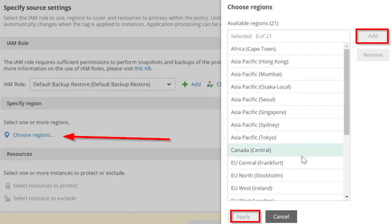The height and width of the screenshot is (224, 391).
Task: Click Select resource to exclude
Action: pos(44,198)
